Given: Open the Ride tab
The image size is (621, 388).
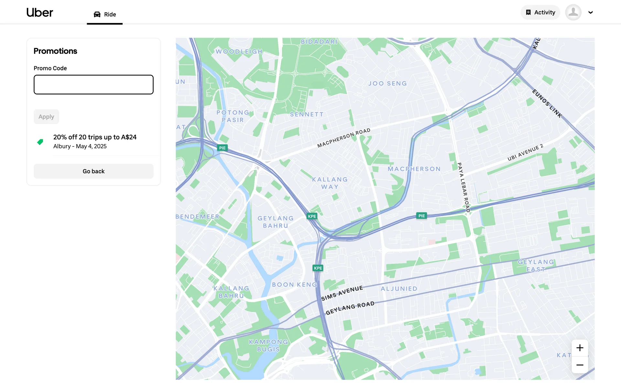Looking at the screenshot, I should point(104,14).
